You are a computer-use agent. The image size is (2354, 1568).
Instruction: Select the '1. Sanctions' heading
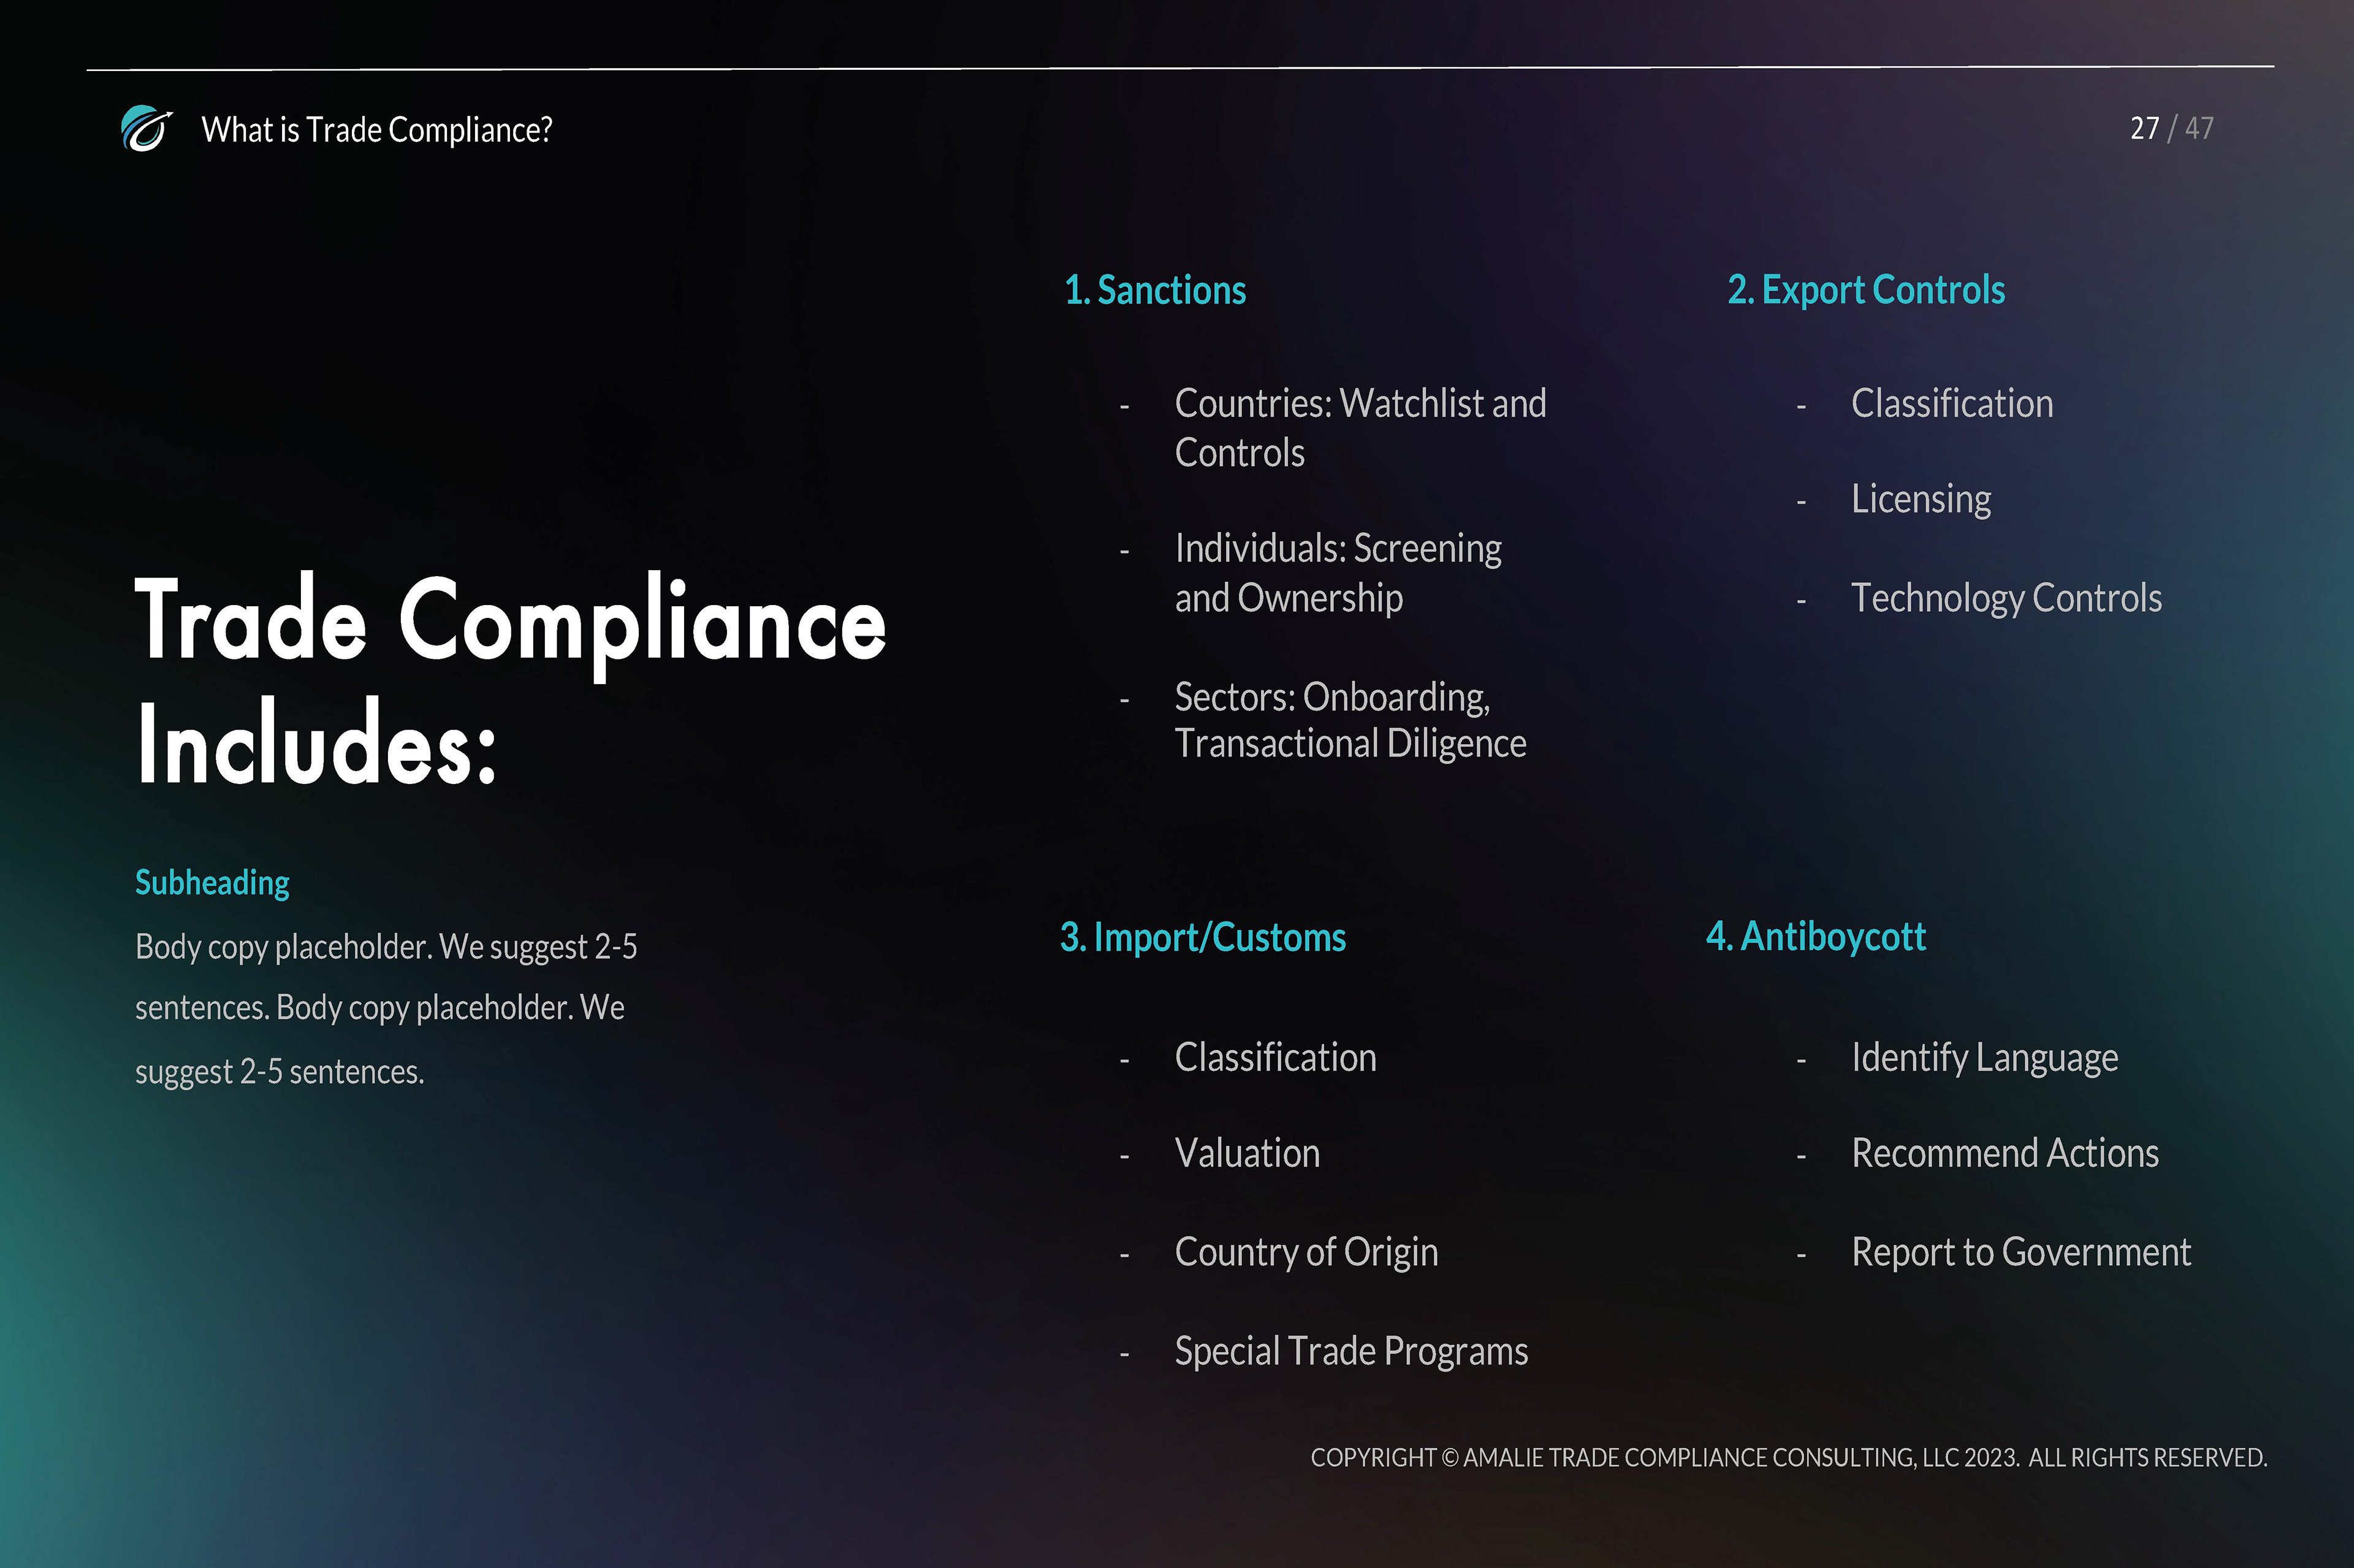click(x=1154, y=290)
